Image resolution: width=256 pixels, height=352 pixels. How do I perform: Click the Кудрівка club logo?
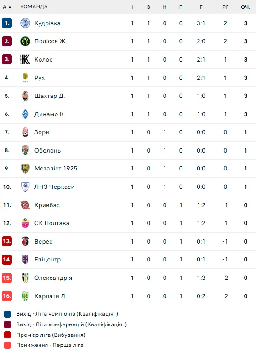(x=25, y=23)
